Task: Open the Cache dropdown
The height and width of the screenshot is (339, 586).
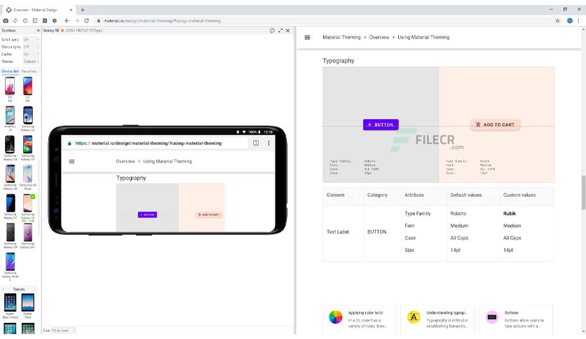Action: 31,55
